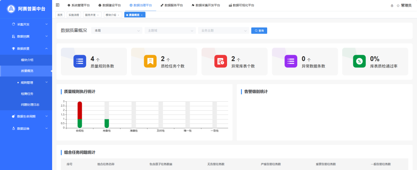This screenshot has width=417, height=170.
Task: Click the orange 质检任务个数 bookmark icon
Action: point(150,61)
